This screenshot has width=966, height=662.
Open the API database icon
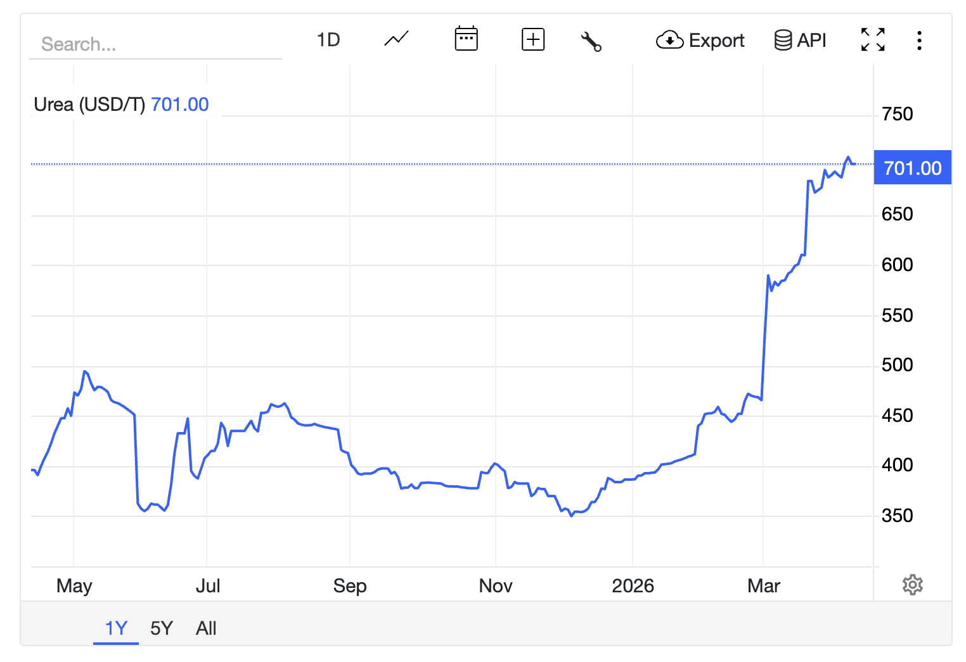(x=783, y=41)
